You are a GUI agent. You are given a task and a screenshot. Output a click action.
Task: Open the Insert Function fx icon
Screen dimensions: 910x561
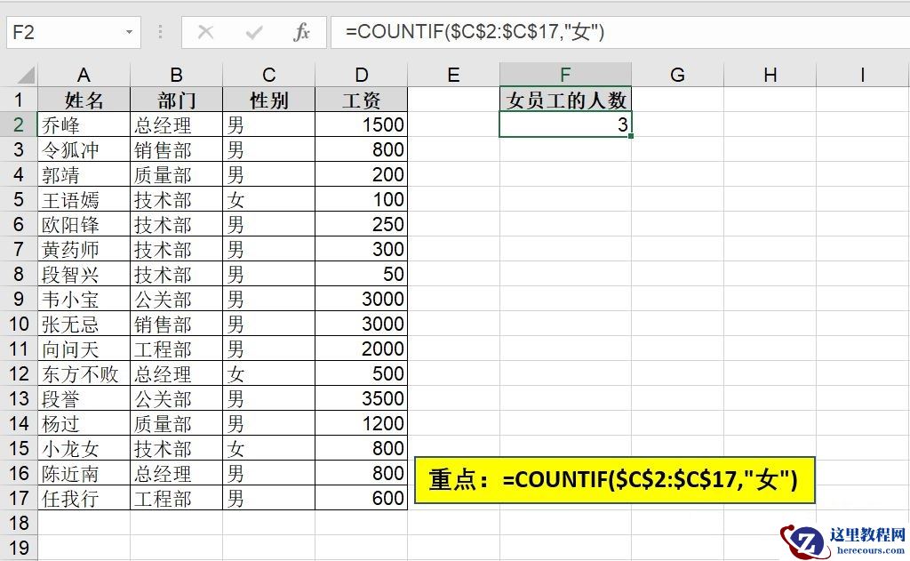301,32
